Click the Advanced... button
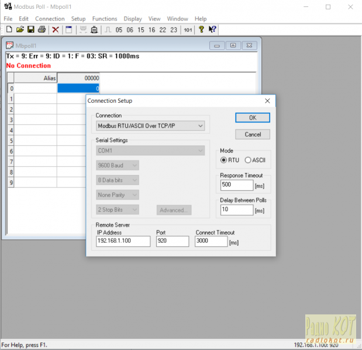The height and width of the screenshot is (350, 362). [174, 210]
